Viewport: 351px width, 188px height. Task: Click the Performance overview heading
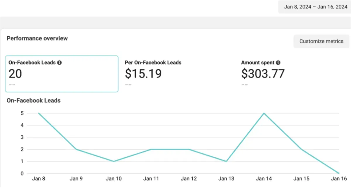click(37, 38)
